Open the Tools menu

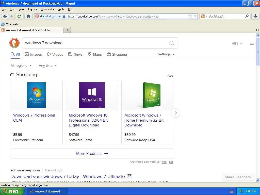[x=61, y=9]
